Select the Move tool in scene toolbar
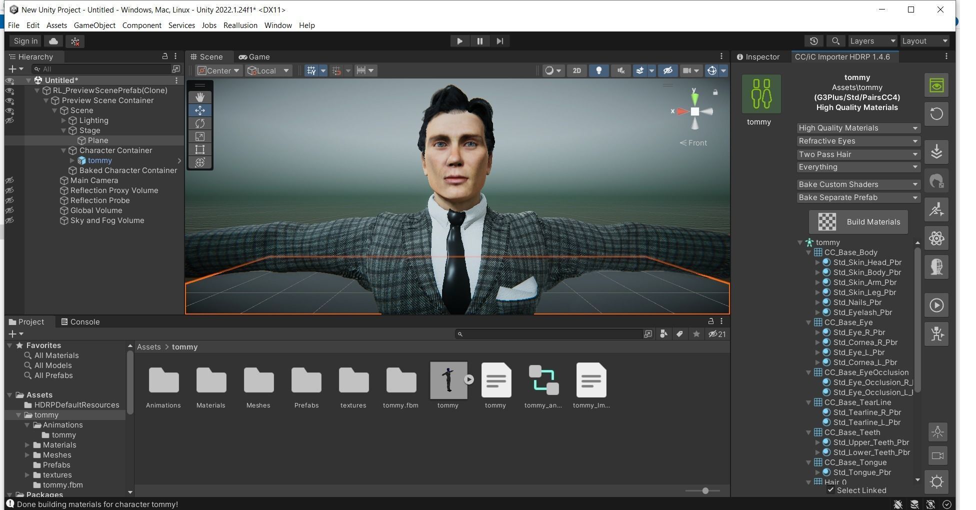The width and height of the screenshot is (976, 510). click(200, 110)
